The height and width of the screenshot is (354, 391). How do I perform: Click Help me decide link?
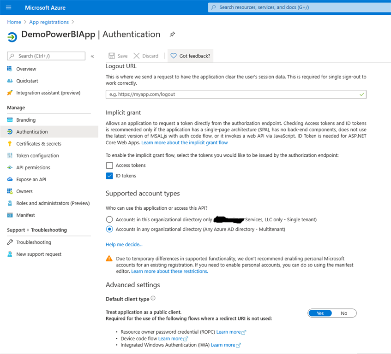click(124, 244)
